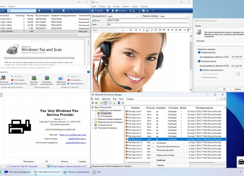The width and height of the screenshot is (244, 176).
Task: Click Отправить пробный факс printer icon
Action: [47, 78]
